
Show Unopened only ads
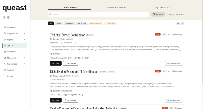[x=96, y=23]
